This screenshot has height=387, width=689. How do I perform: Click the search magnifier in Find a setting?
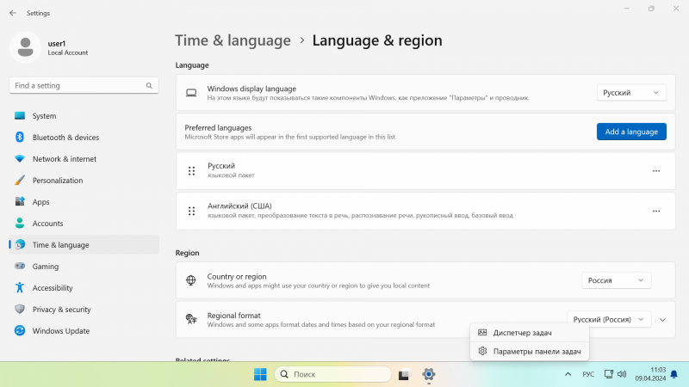[149, 85]
